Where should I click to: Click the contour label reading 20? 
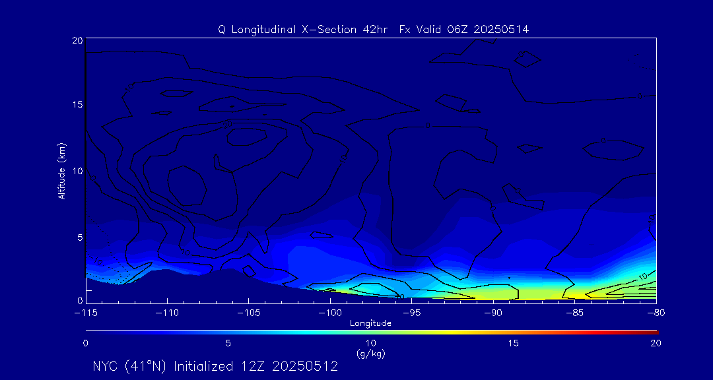pyautogui.click(x=227, y=124)
